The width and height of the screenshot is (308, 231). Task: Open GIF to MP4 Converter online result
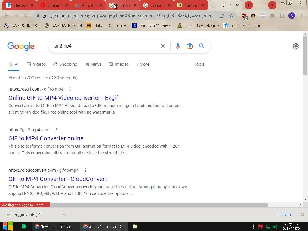pyautogui.click(x=46, y=138)
